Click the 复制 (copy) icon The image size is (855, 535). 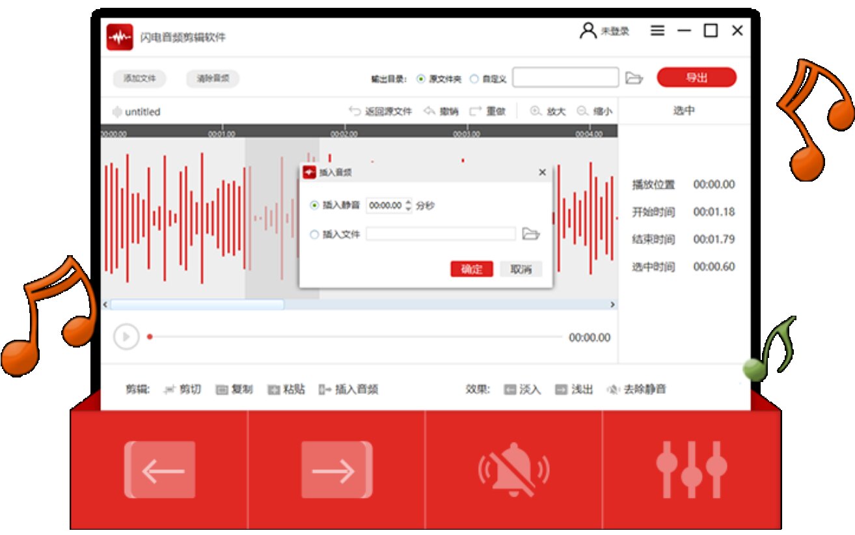[x=222, y=389]
